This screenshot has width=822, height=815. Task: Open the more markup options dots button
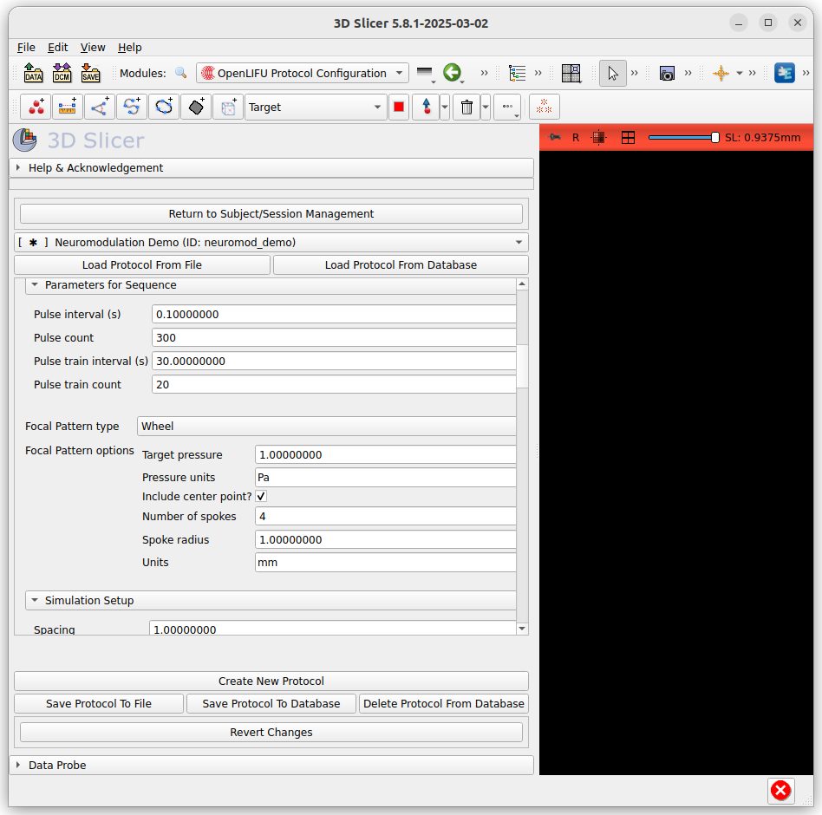coord(507,107)
